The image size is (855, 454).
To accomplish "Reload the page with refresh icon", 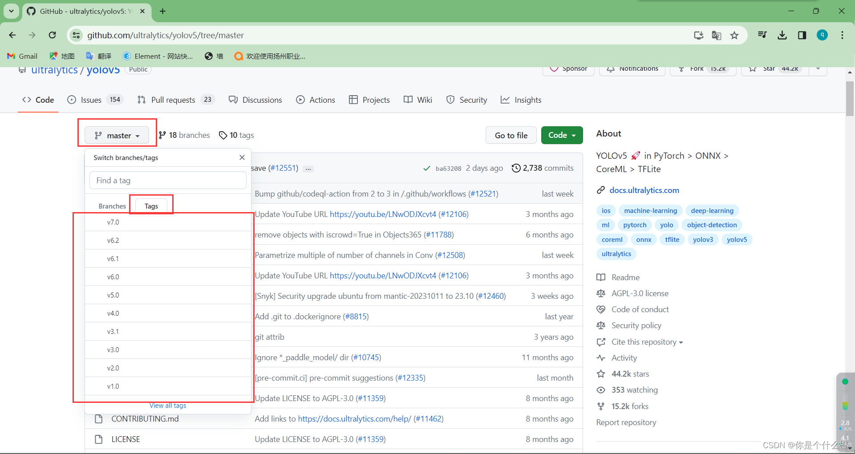I will 52,35.
